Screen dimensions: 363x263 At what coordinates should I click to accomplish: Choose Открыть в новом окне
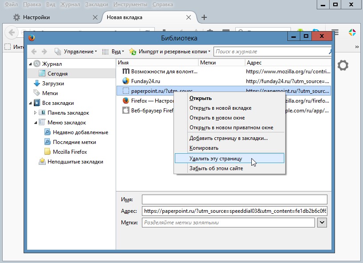230,118
